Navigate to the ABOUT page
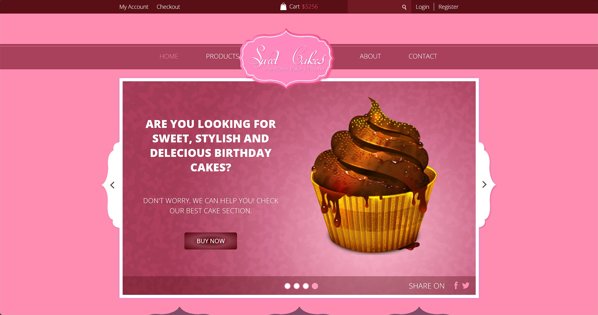Screen dimensions: 598x315 370,56
